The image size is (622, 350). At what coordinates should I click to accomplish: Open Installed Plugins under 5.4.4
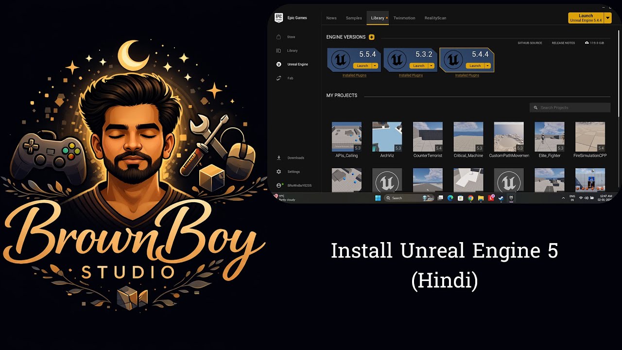point(467,75)
